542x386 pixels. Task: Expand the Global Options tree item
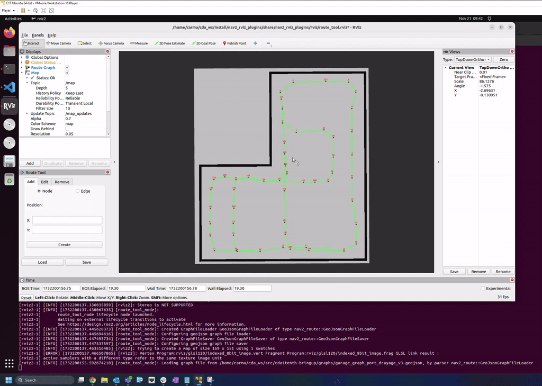tap(22, 57)
